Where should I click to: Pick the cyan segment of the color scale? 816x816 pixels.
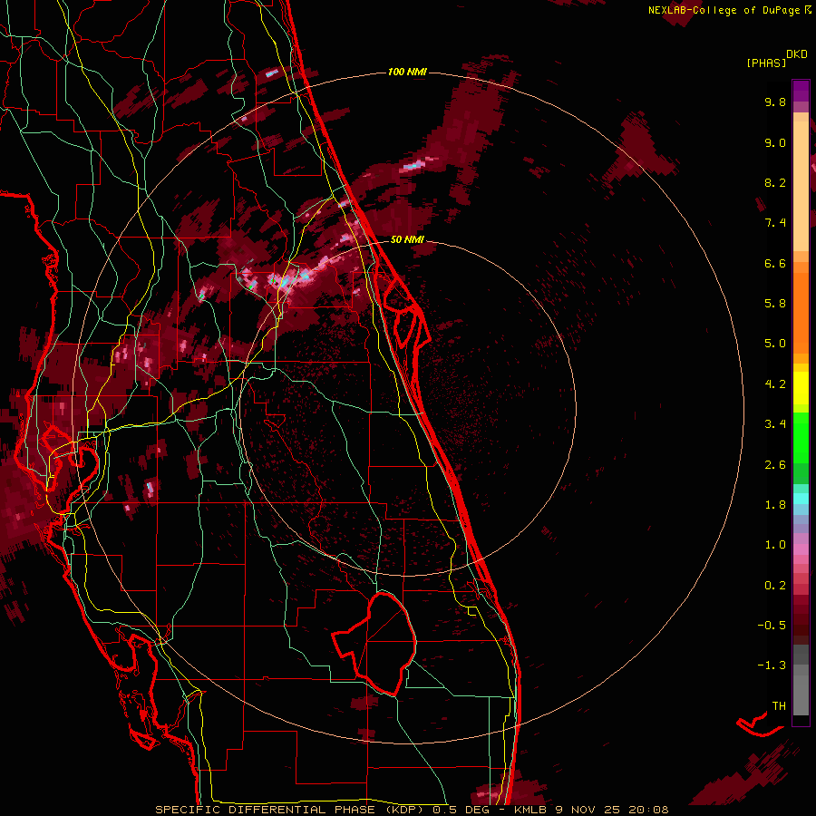[801, 499]
